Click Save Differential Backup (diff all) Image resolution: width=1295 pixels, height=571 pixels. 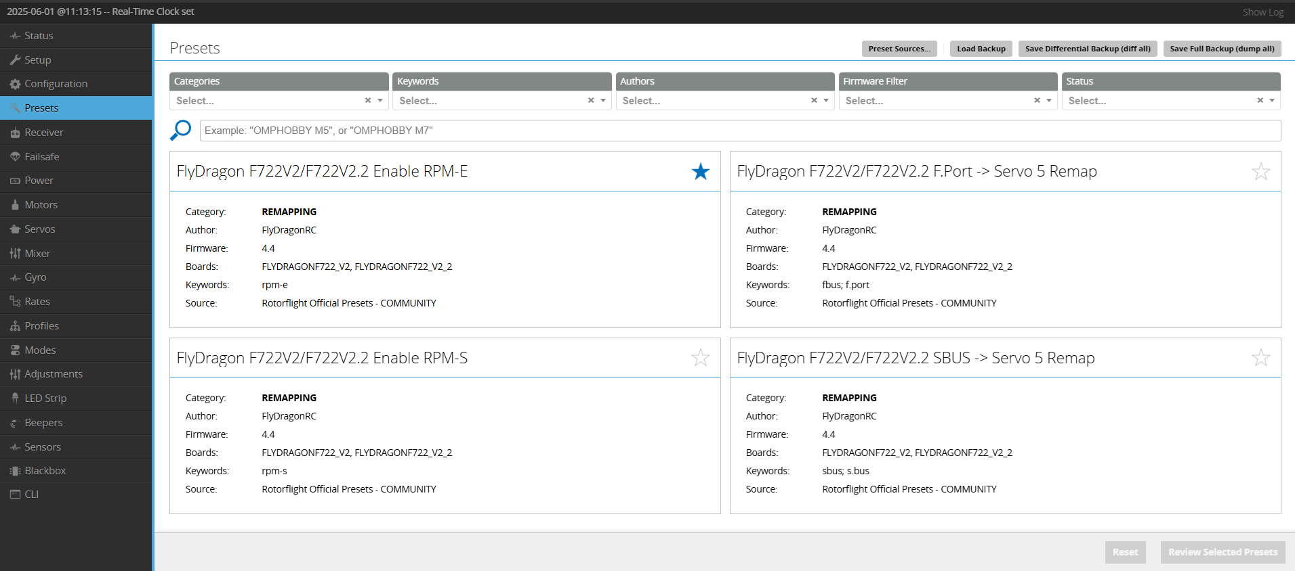click(x=1088, y=49)
